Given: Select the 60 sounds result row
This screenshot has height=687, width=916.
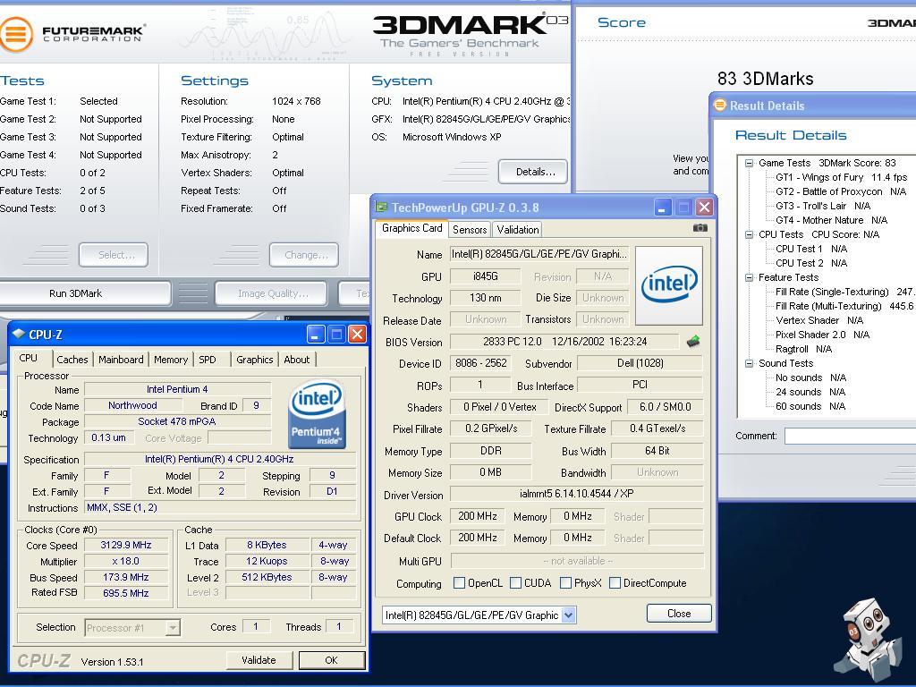Looking at the screenshot, I should [810, 406].
